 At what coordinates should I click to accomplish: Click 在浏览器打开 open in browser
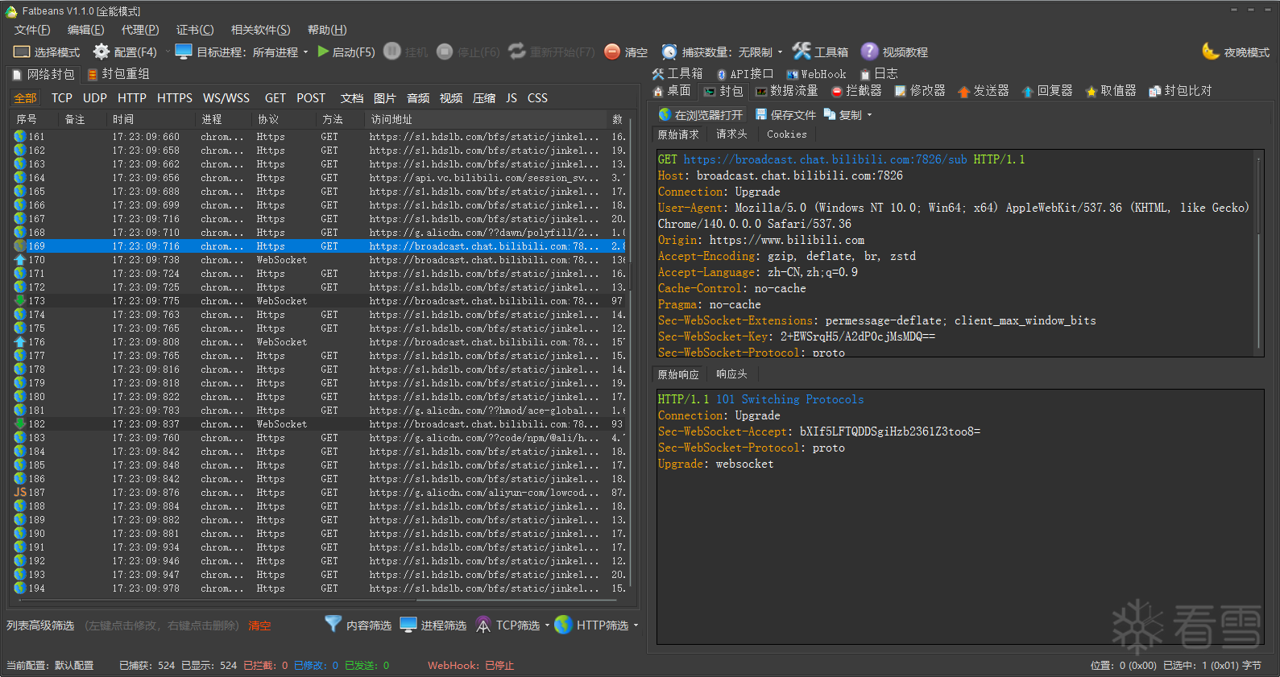click(x=700, y=115)
